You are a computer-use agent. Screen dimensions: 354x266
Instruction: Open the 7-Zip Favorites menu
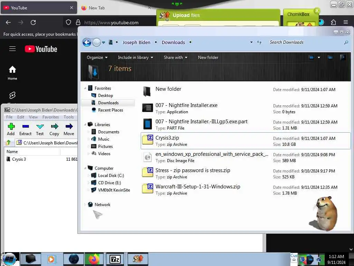tap(50, 117)
